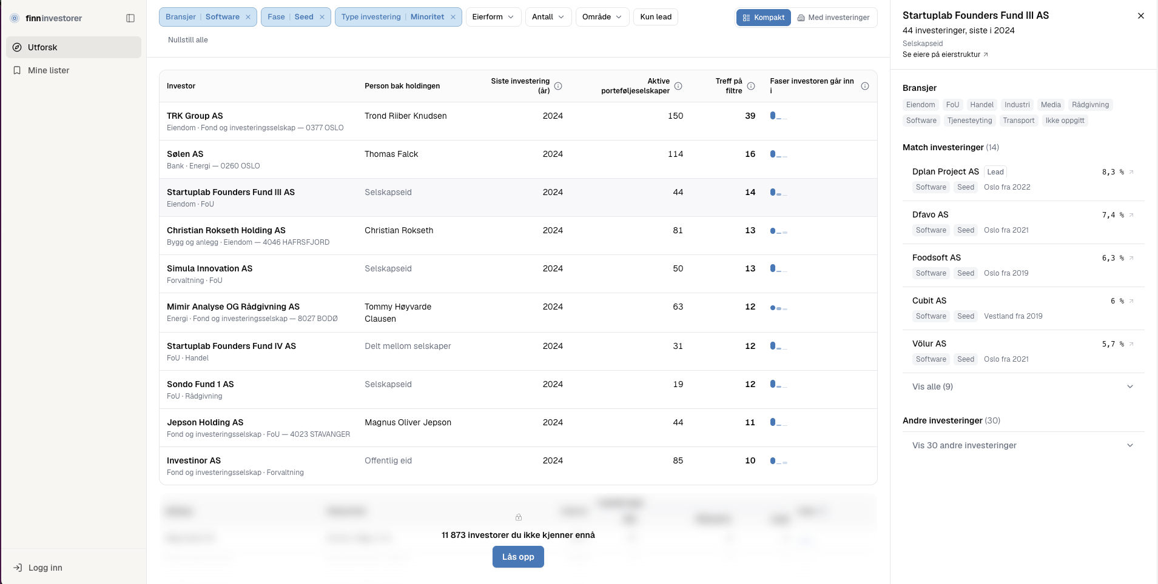
Task: Go to Utforsk in sidebar
Action: pyautogui.click(x=73, y=47)
